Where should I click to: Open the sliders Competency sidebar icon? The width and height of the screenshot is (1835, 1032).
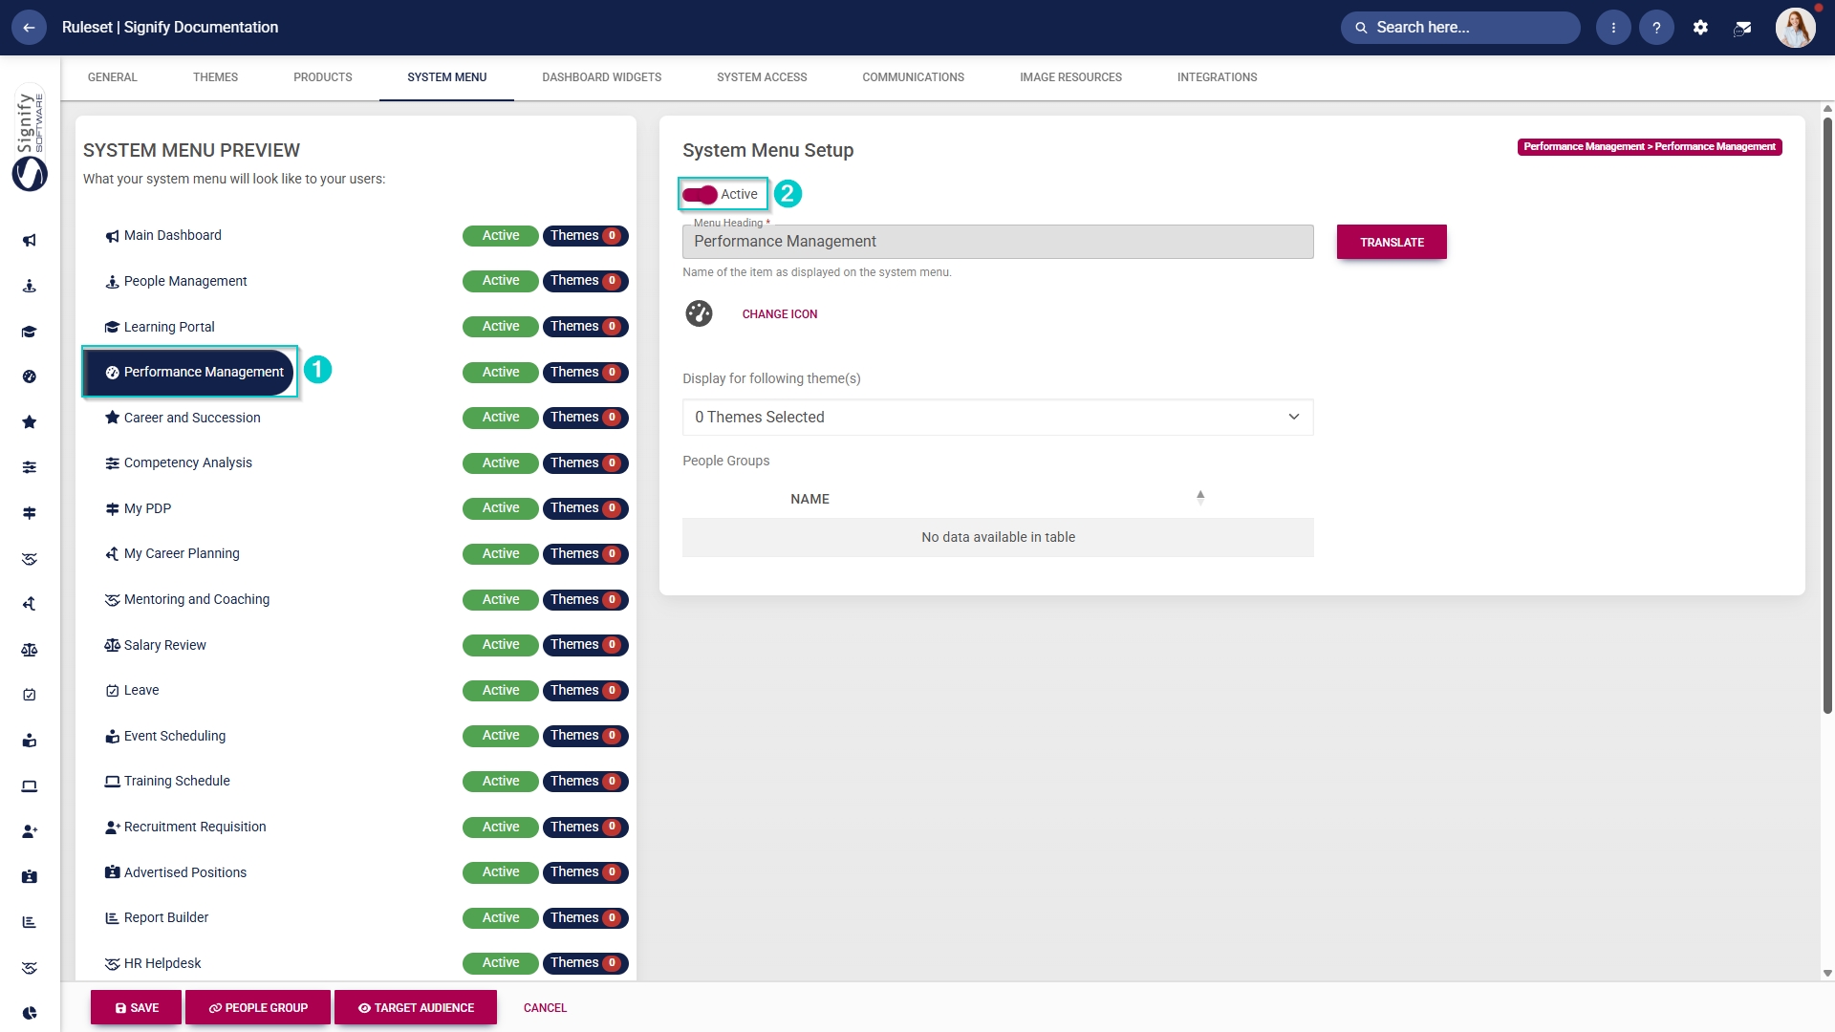[30, 467]
